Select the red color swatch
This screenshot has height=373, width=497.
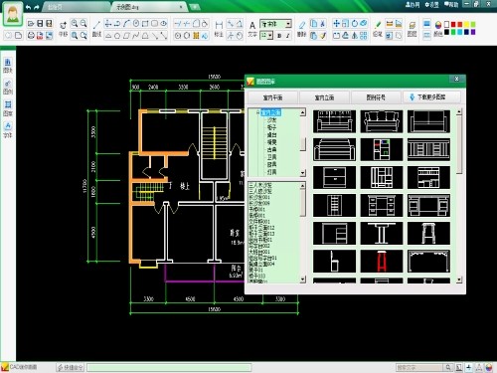coord(453,24)
